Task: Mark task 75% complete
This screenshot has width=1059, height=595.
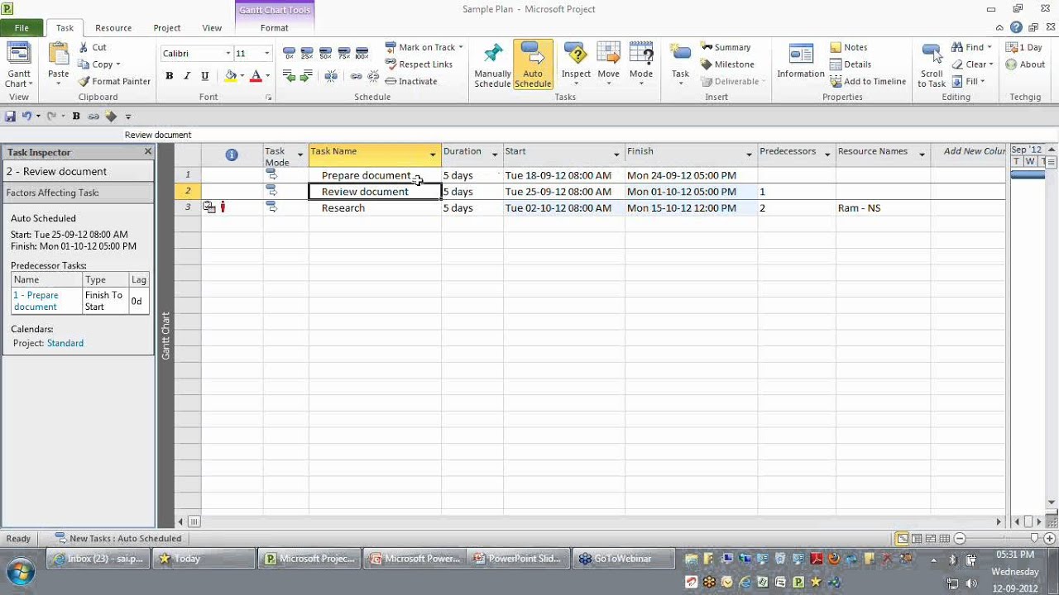Action: pos(343,53)
